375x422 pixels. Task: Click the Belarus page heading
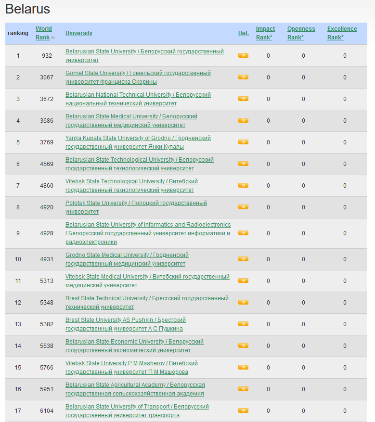(x=27, y=9)
